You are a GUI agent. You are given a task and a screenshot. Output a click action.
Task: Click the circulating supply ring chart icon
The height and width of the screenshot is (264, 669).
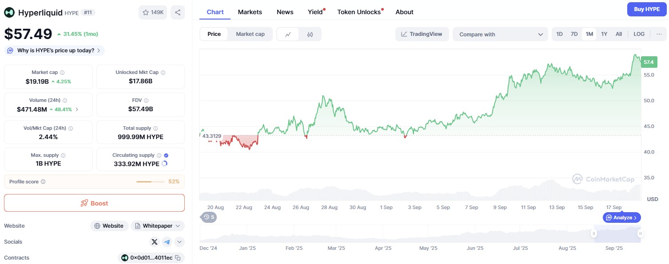(x=164, y=163)
